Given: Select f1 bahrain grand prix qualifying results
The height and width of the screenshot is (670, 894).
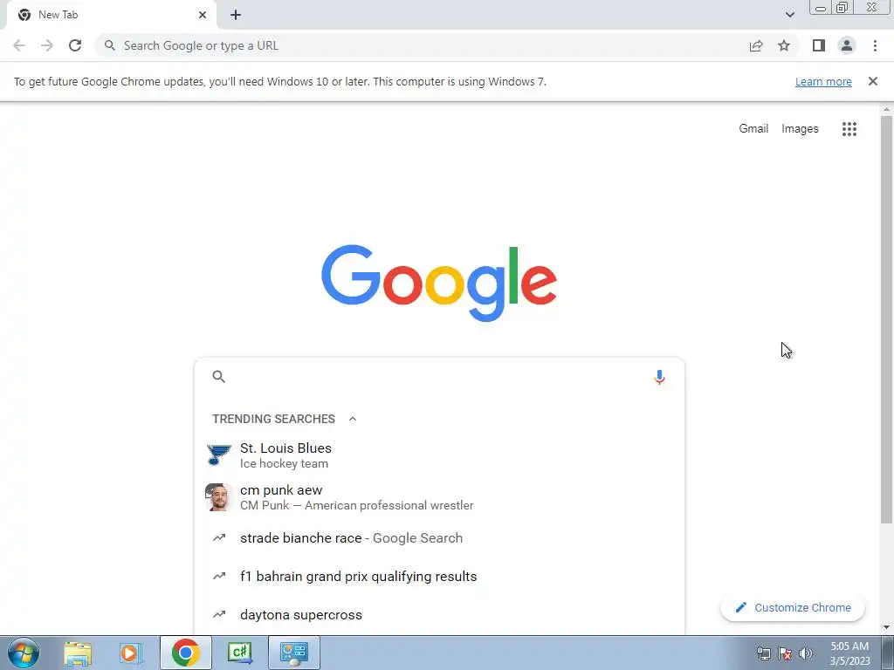Looking at the screenshot, I should pyautogui.click(x=439, y=576).
